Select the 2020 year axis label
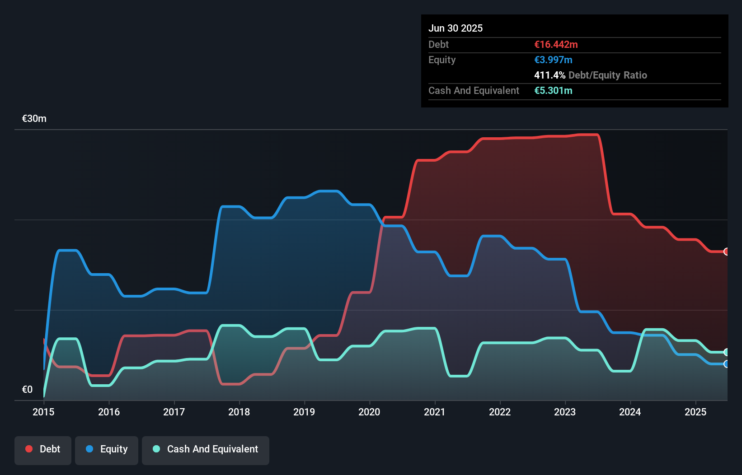 click(369, 412)
